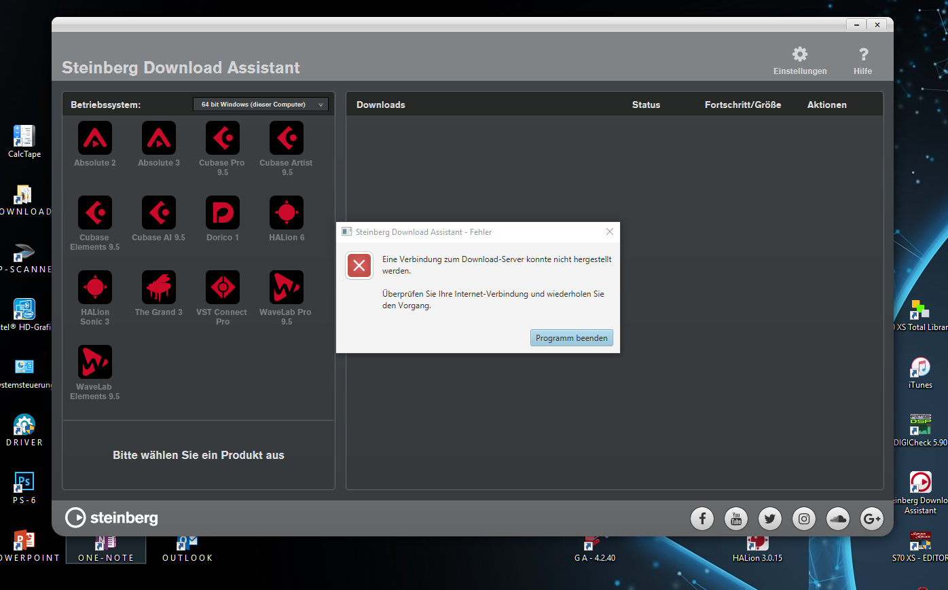Image resolution: width=948 pixels, height=590 pixels.
Task: Open CalcTape desktop shortcut
Action: pos(24,141)
